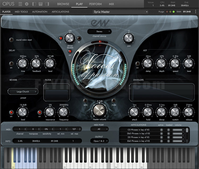199x169 pixels.
Task: Enable the ADT on switch
Action: (x=137, y=64)
